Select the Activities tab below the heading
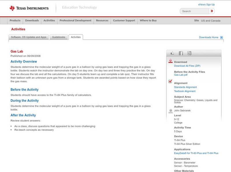This screenshot has width=231, height=172. click(76, 37)
